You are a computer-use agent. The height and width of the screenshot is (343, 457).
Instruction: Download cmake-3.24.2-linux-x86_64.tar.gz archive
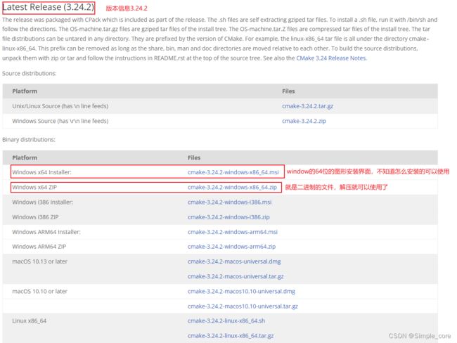click(x=231, y=336)
